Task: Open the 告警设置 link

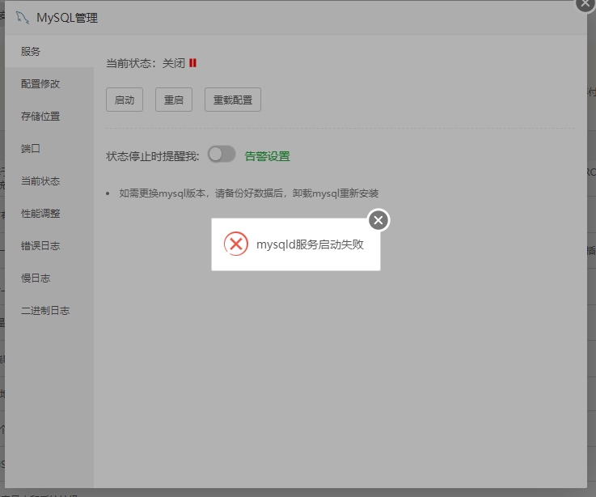Action: [267, 156]
